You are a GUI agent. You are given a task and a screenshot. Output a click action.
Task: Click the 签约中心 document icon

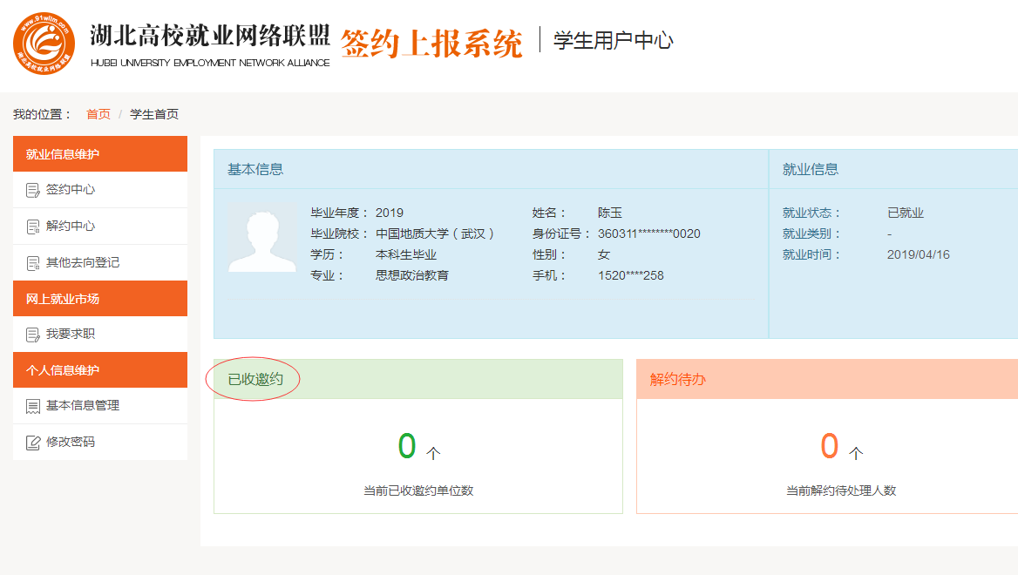(x=33, y=190)
